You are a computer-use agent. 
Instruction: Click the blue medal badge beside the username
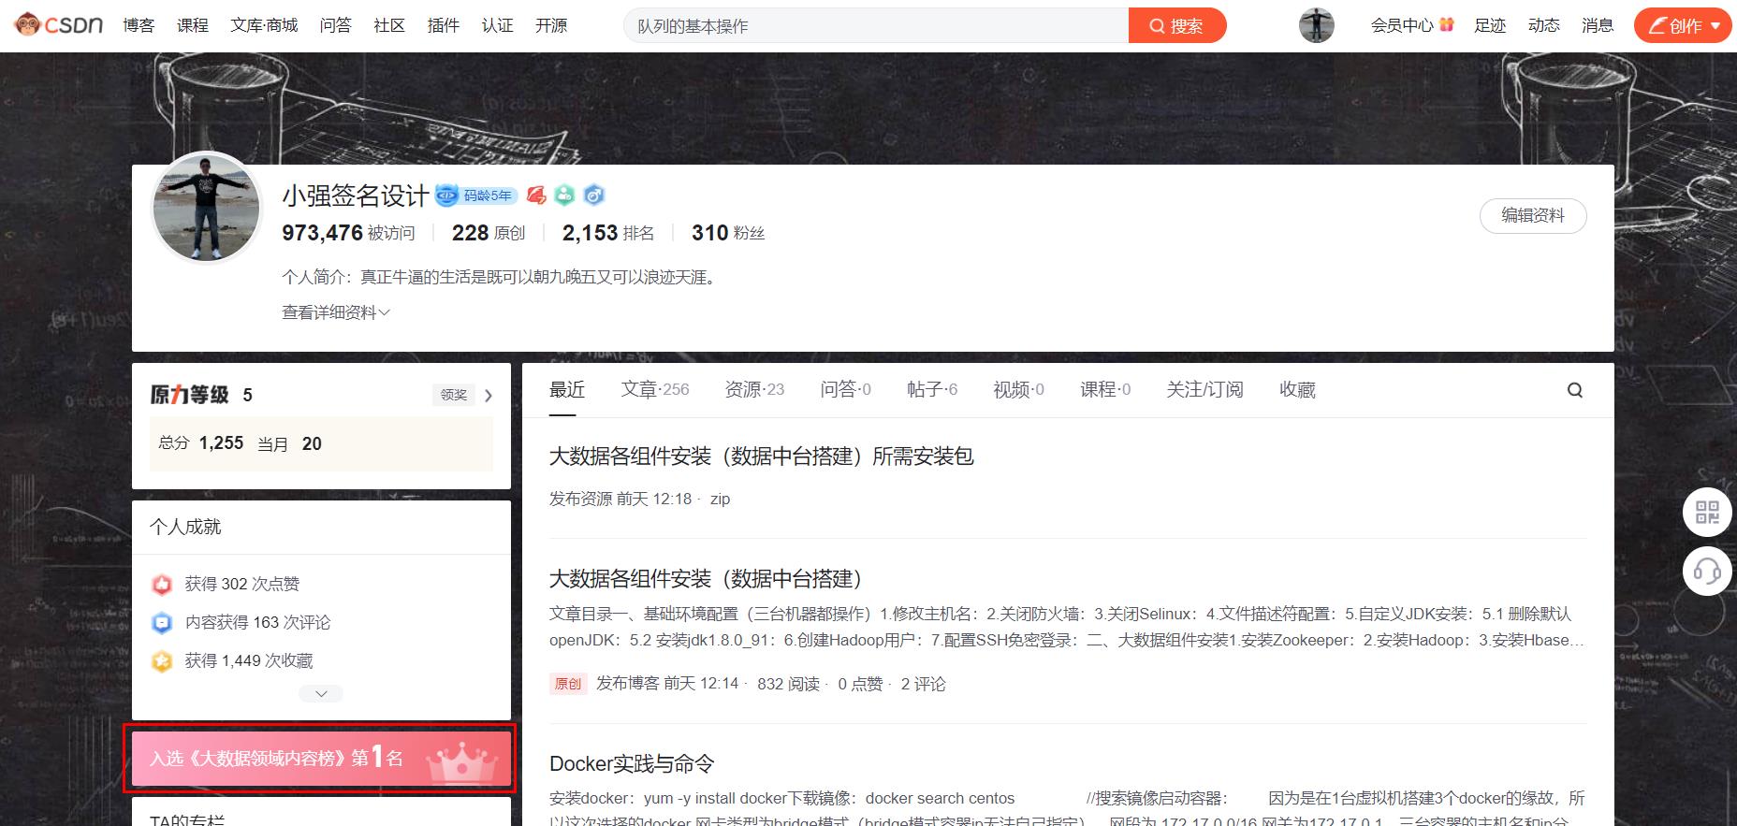tap(593, 195)
